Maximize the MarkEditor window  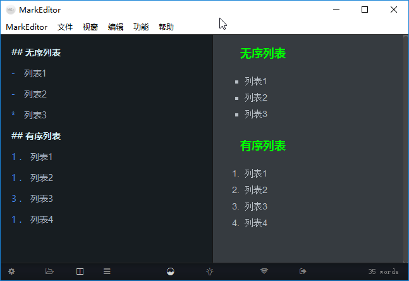pyautogui.click(x=365, y=10)
